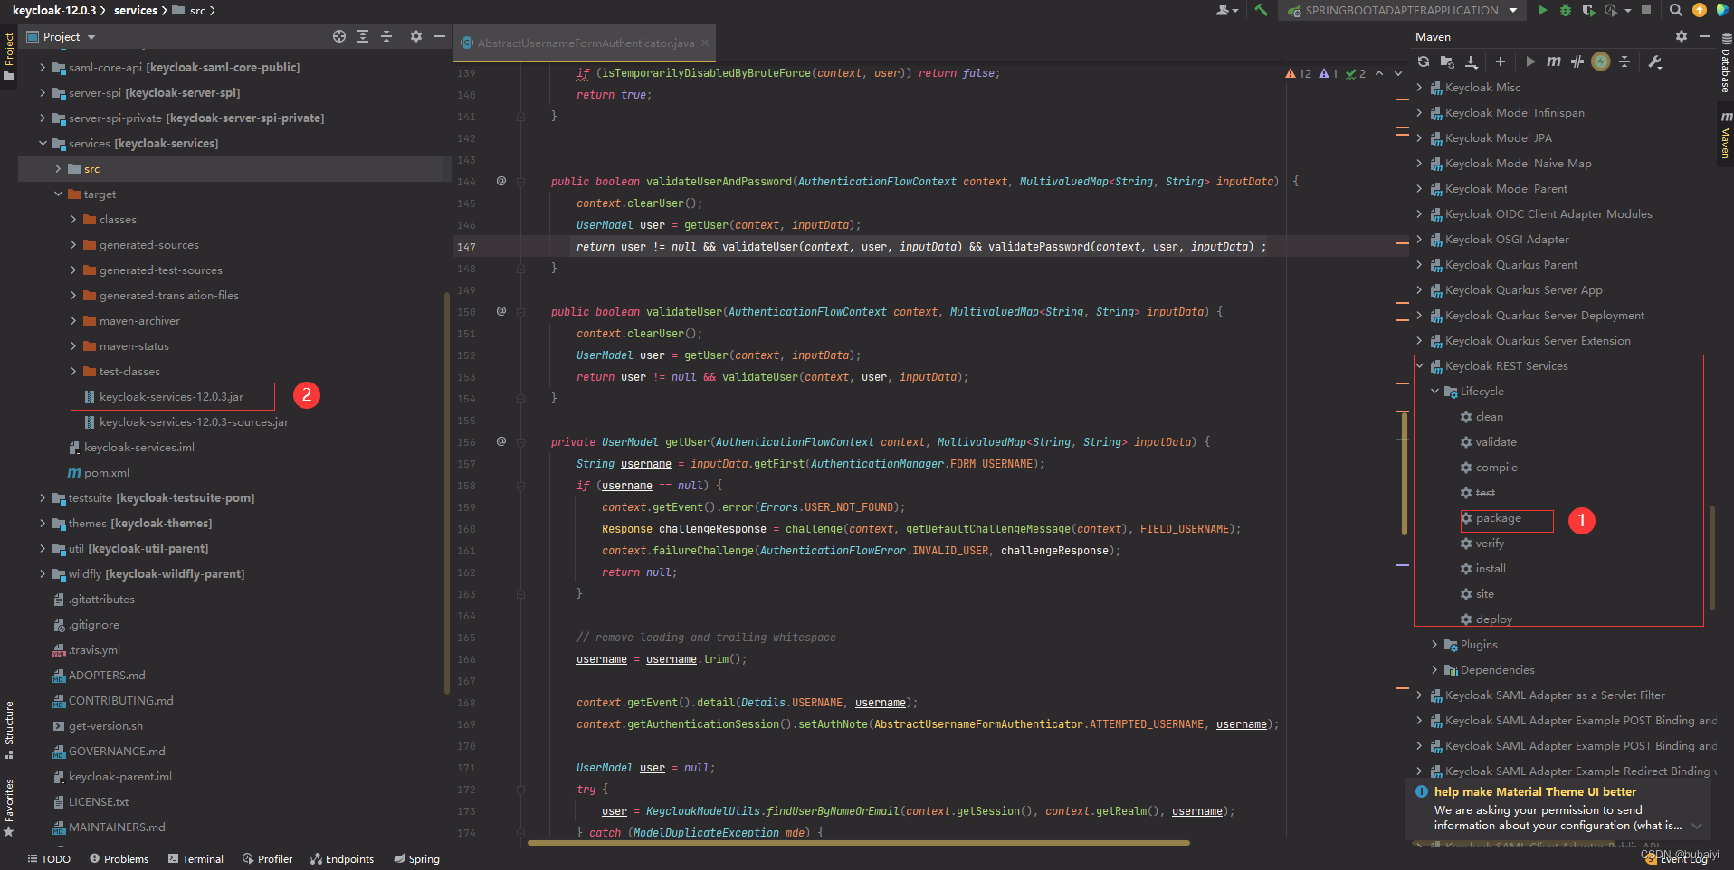Open Database side tool window

pyautogui.click(x=1726, y=63)
